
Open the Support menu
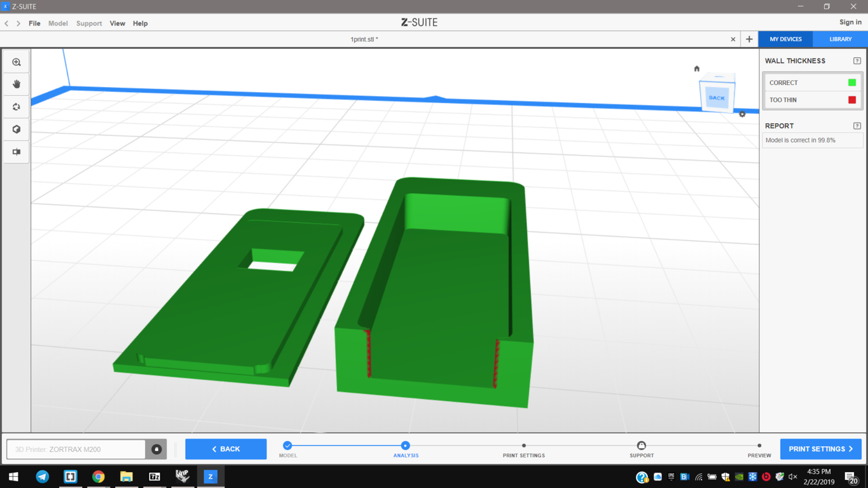[x=89, y=24]
